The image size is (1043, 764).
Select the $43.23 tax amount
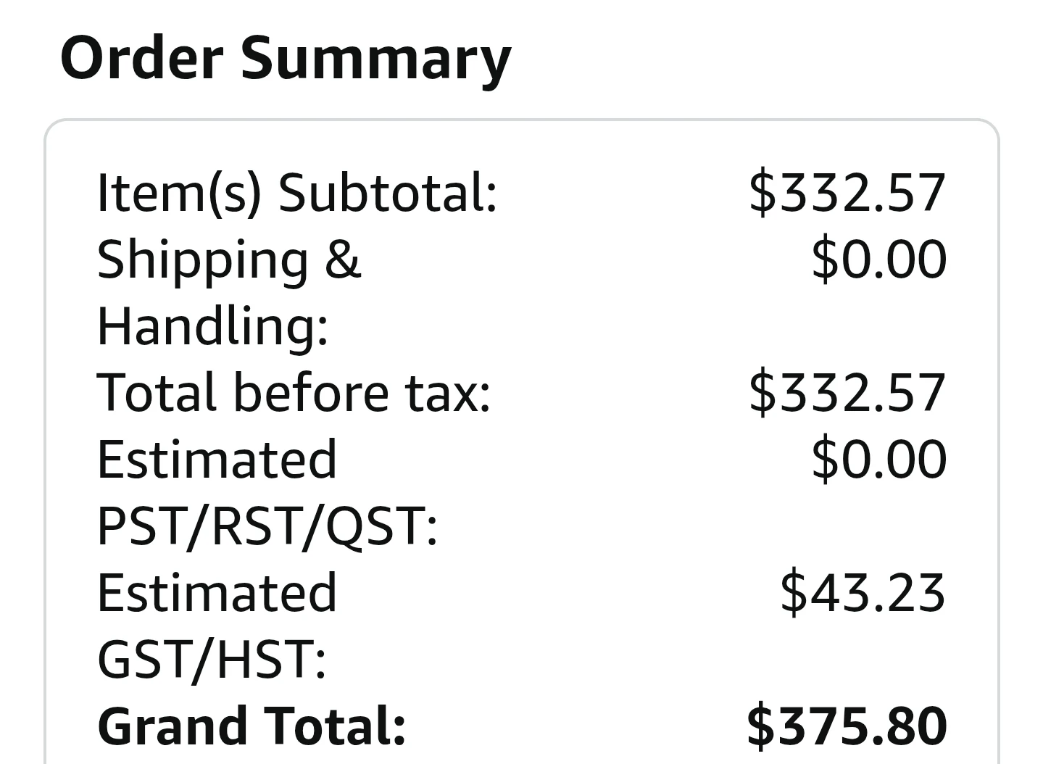point(863,593)
